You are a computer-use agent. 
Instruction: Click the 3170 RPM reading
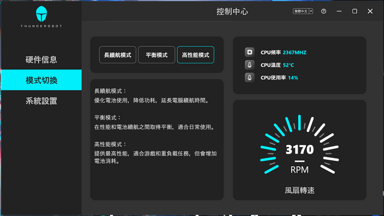point(299,149)
